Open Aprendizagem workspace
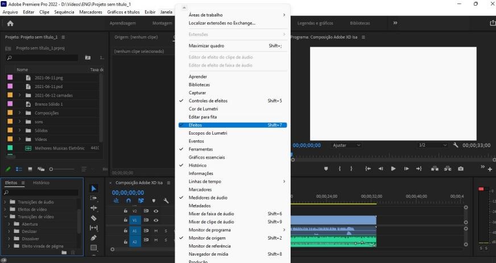The width and height of the screenshot is (496, 263). click(123, 23)
